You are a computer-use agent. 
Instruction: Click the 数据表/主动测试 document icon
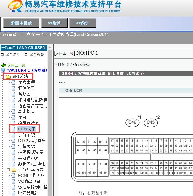13,164
